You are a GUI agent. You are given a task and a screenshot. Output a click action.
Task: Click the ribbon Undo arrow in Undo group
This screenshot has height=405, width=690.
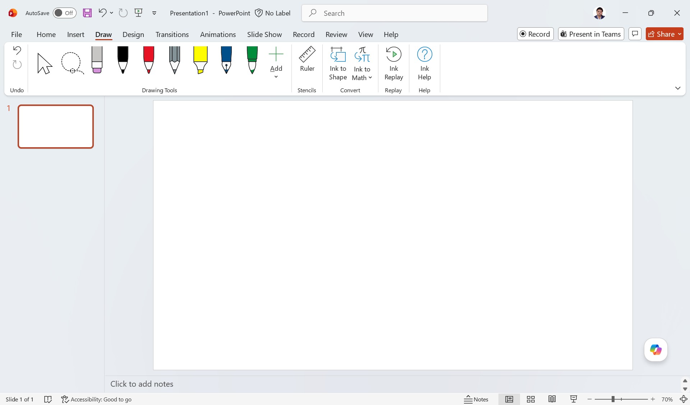(17, 50)
